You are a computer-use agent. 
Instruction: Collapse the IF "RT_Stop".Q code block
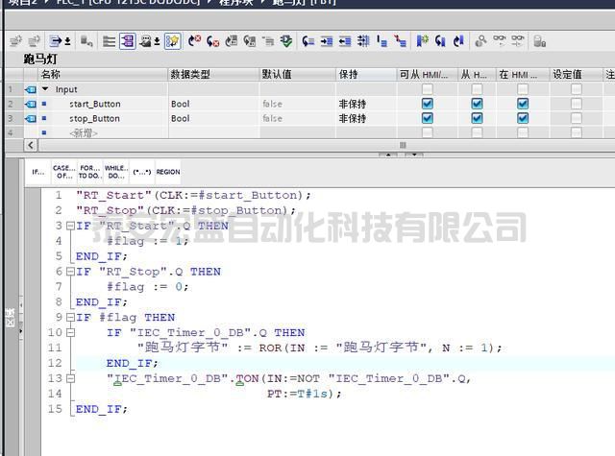[x=69, y=272]
